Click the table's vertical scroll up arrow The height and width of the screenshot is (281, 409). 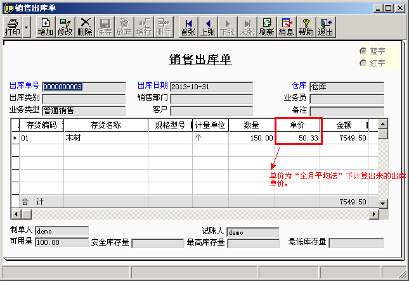(x=382, y=124)
